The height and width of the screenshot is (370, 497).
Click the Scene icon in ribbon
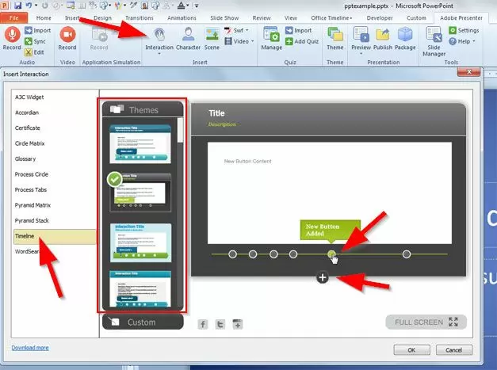click(212, 38)
